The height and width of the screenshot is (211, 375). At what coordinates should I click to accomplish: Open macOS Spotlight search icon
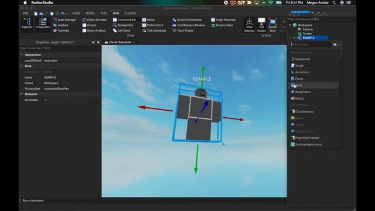[x=334, y=2]
